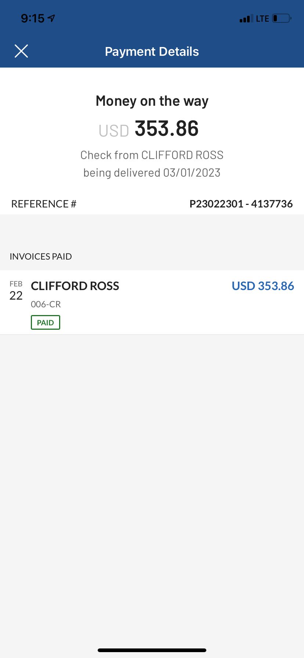This screenshot has width=304, height=658.
Task: Close the Payment Details screen
Action: pos(21,51)
